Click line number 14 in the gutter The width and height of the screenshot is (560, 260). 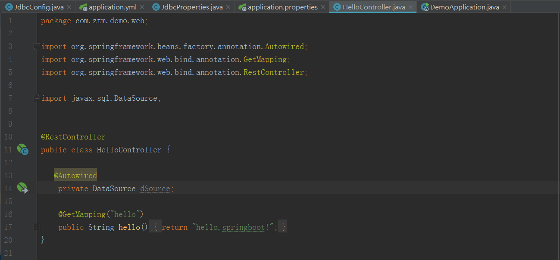click(x=8, y=189)
